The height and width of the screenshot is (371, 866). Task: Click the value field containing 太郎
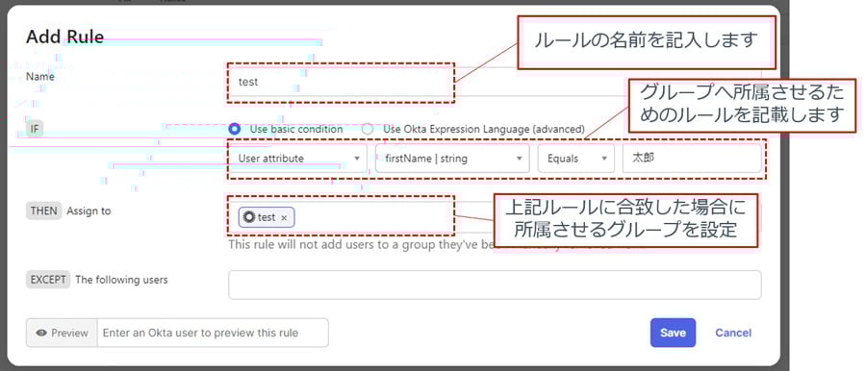pyautogui.click(x=692, y=159)
